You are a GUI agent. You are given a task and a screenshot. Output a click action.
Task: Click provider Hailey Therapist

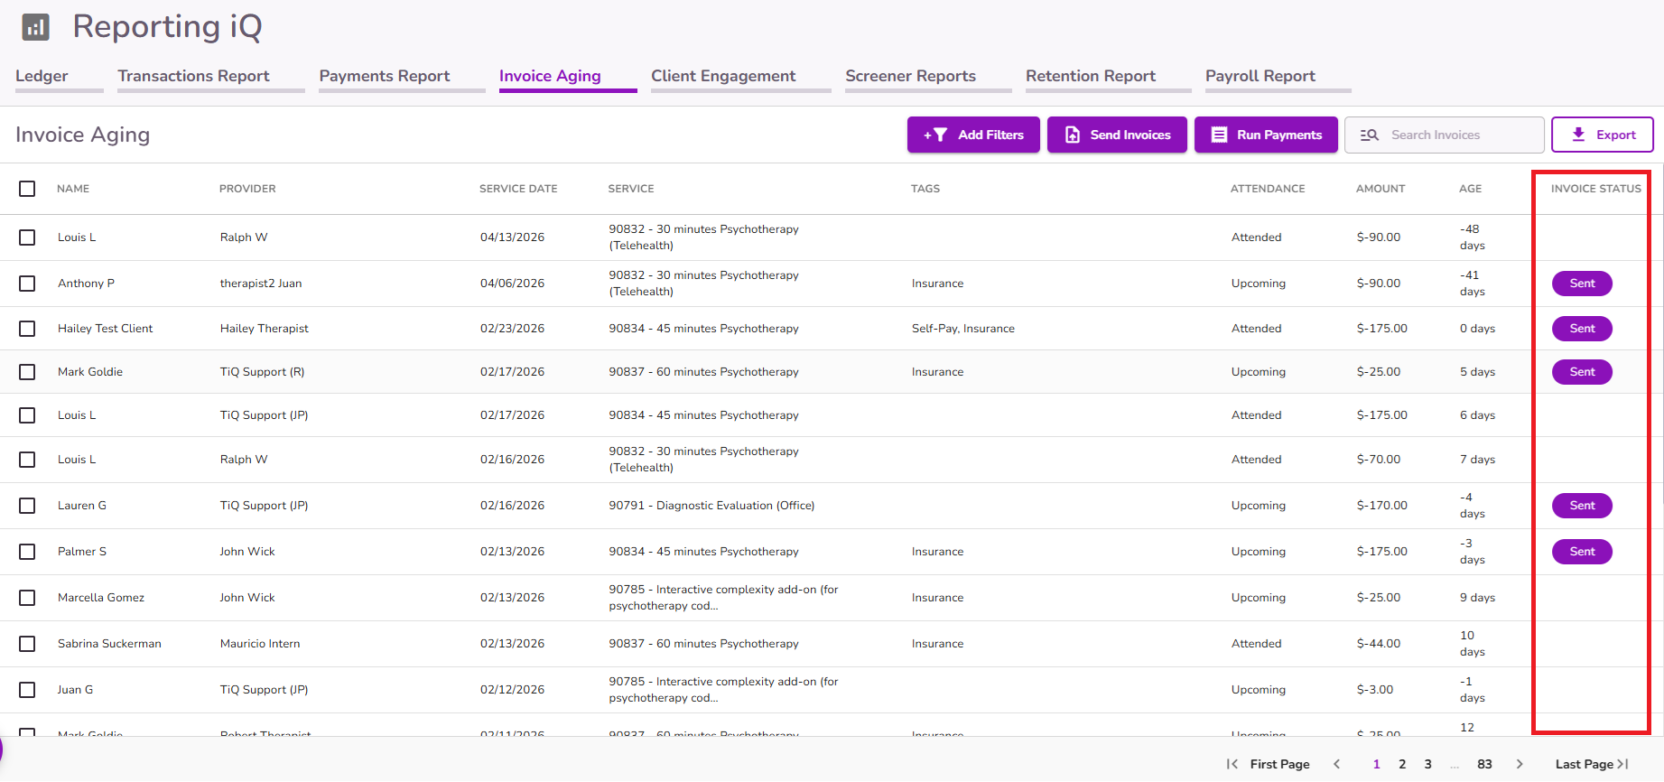coord(265,329)
